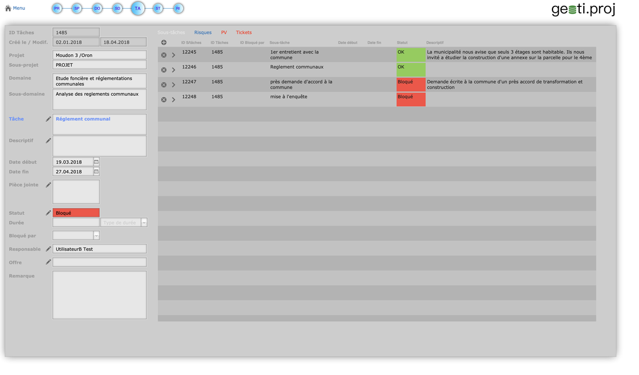Click pencil icon beside Responsable

48,249
